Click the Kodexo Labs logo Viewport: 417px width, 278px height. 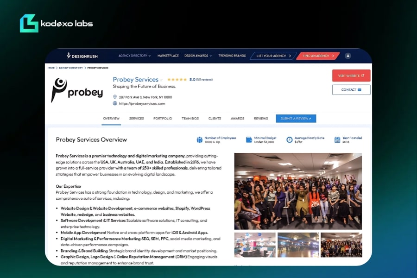coord(57,24)
